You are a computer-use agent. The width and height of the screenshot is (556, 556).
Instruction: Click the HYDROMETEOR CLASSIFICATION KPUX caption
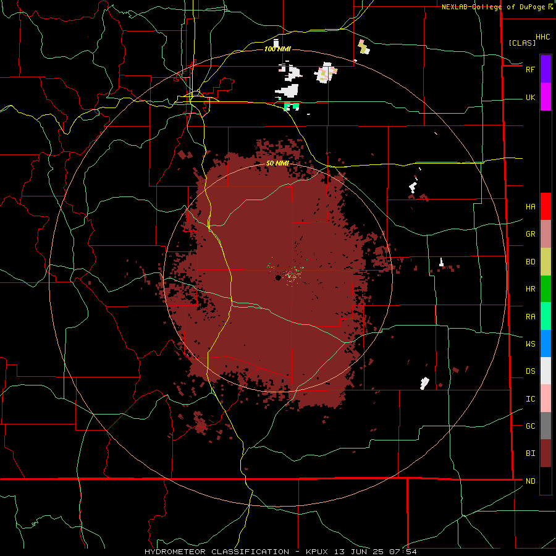tap(280, 552)
